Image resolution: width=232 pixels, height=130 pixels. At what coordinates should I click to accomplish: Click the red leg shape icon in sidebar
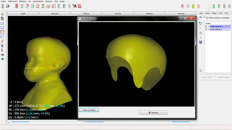pos(2,41)
